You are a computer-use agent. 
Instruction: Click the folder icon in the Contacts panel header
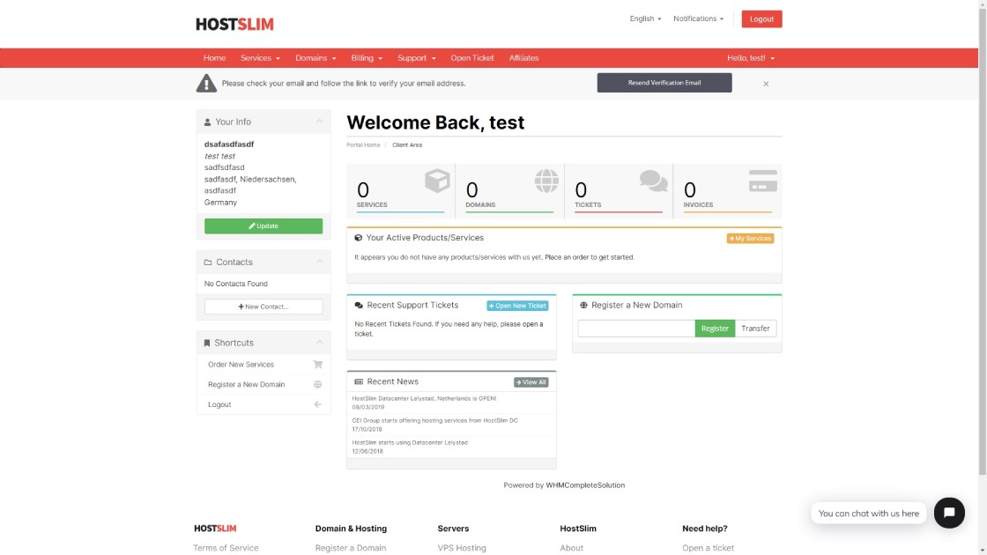tap(207, 262)
